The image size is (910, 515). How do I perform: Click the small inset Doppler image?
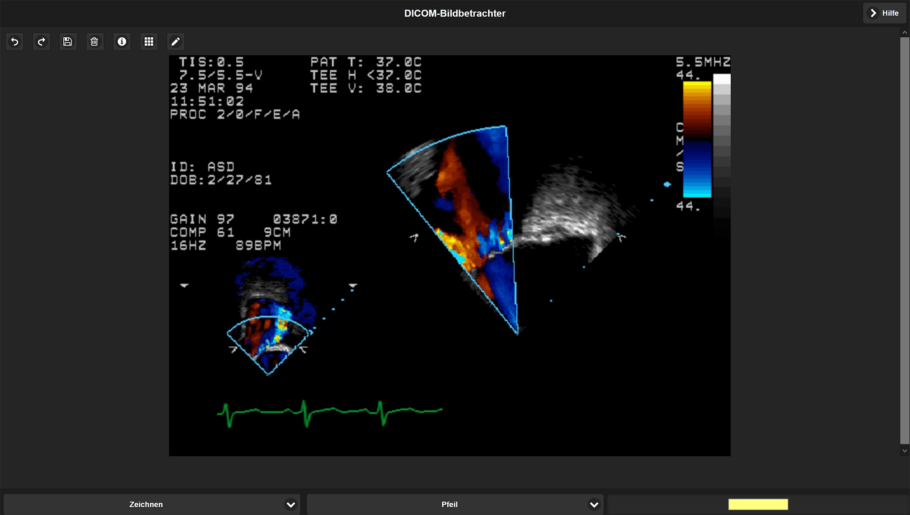coord(269,327)
